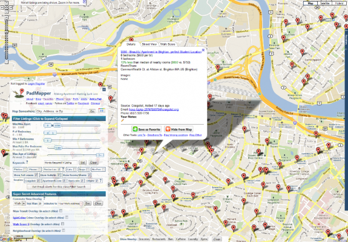Show nearby Groceries
The height and width of the screenshot is (242, 348).
143,239
